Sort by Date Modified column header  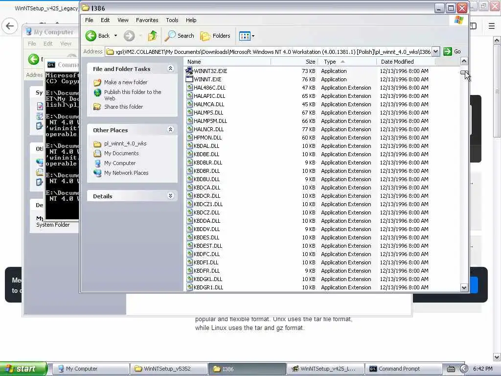pos(406,62)
